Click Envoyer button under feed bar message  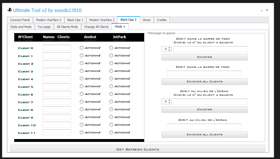pos(205,57)
